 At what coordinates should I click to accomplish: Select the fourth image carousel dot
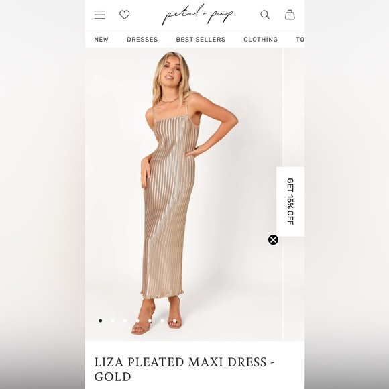[137, 321]
